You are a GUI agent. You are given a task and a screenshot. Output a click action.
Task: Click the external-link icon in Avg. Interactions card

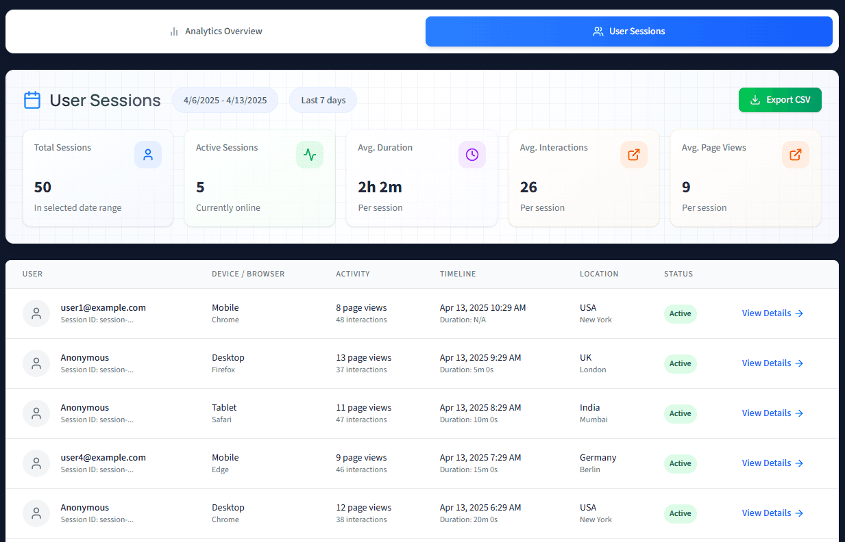click(x=634, y=155)
